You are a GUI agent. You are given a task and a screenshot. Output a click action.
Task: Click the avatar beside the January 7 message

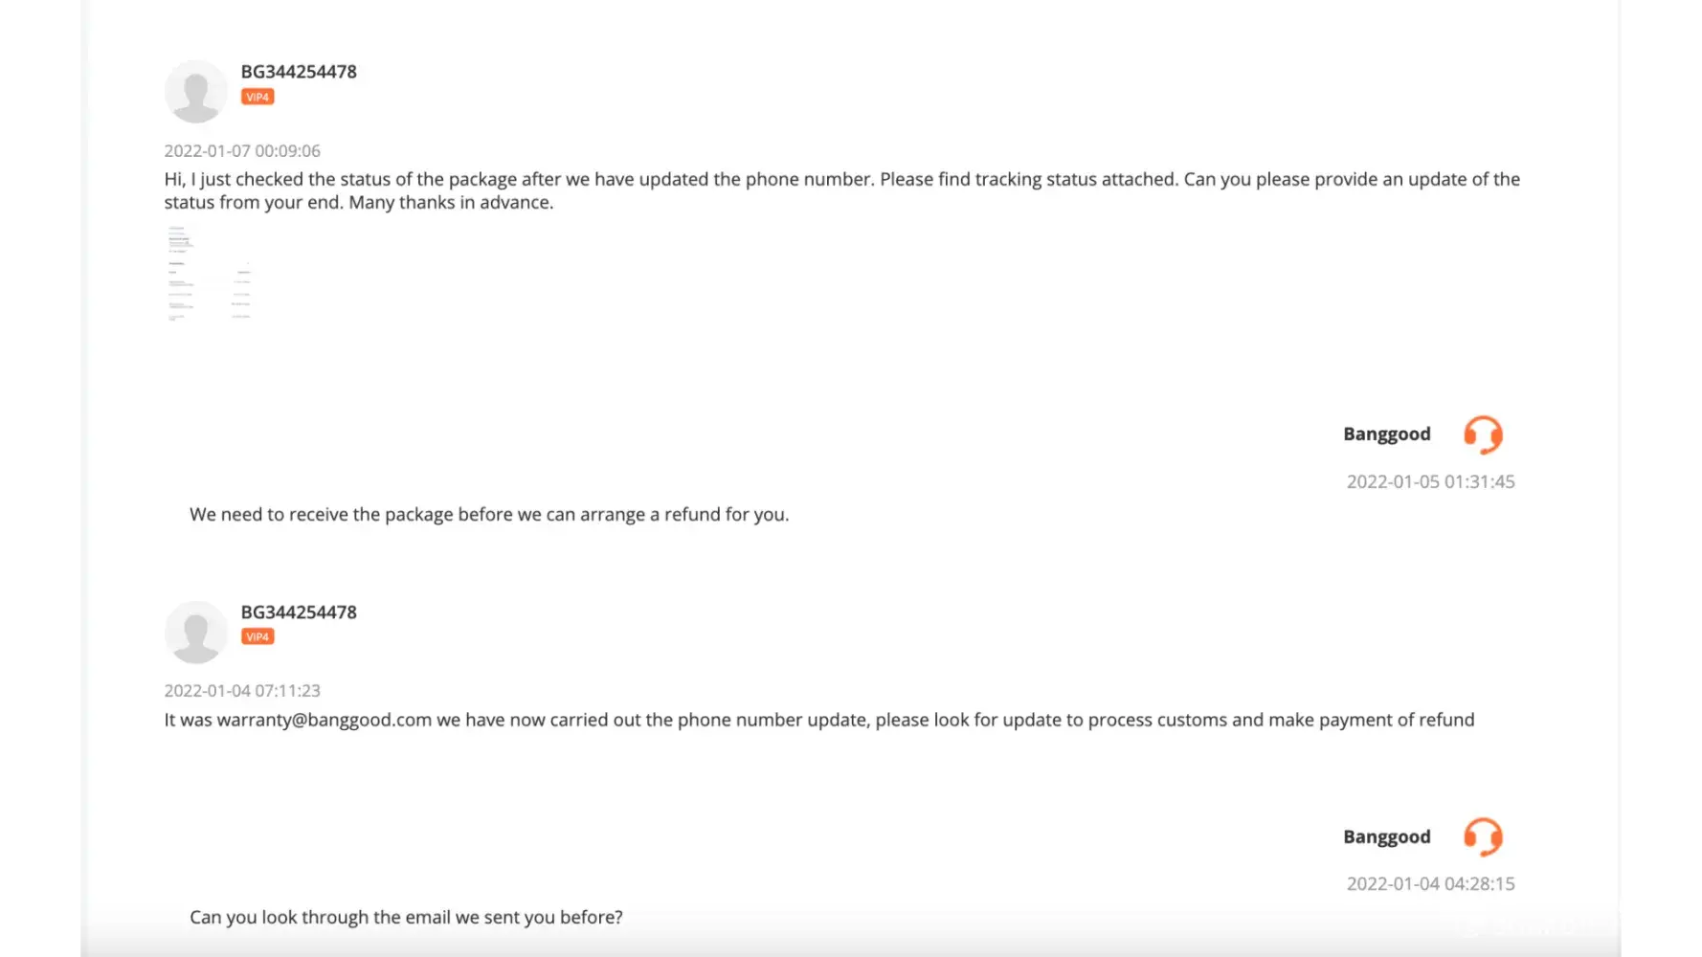point(195,92)
